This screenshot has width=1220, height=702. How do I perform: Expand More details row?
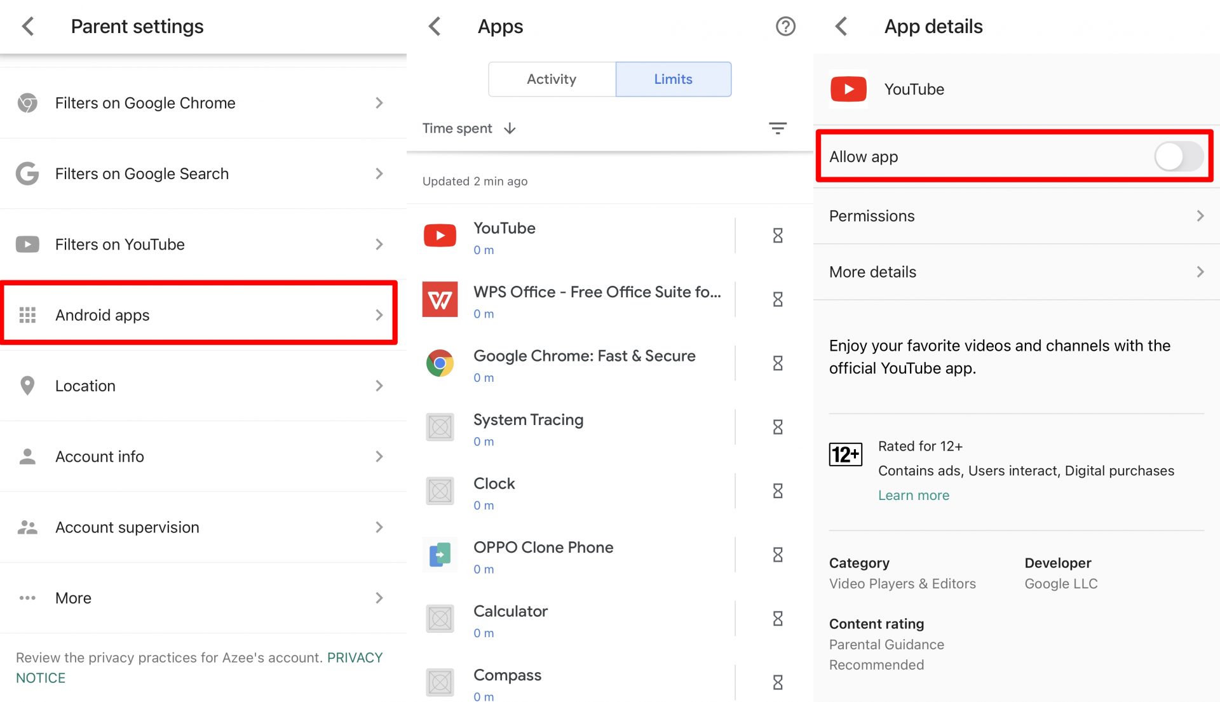[1015, 272]
